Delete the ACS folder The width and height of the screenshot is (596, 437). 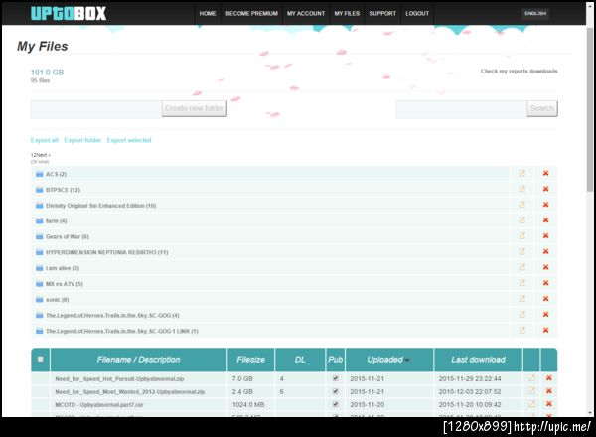[545, 173]
